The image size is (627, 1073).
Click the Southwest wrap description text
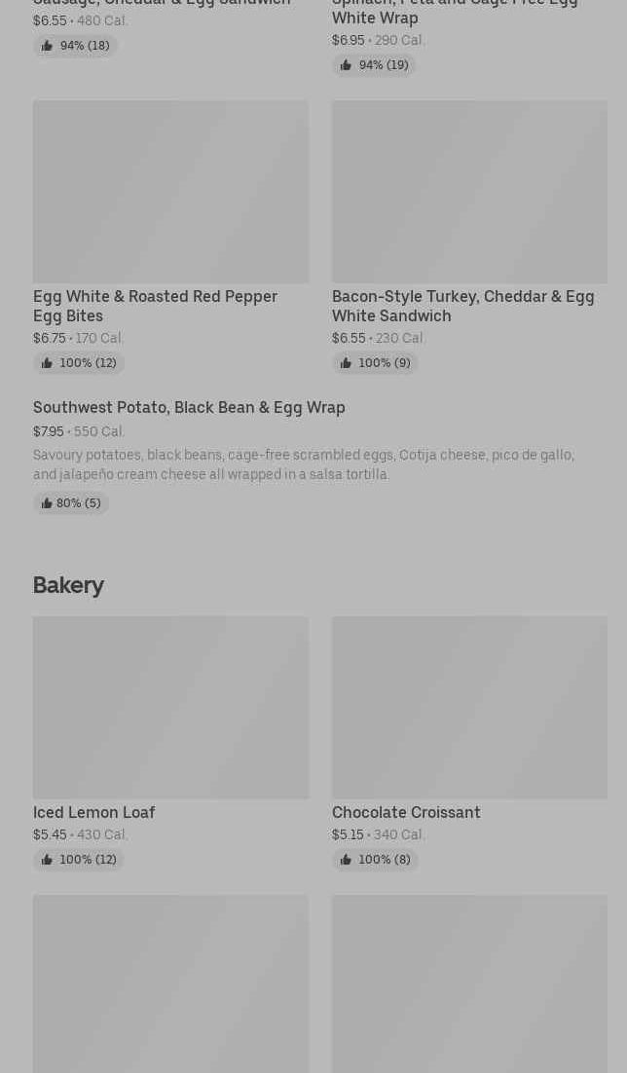[303, 464]
